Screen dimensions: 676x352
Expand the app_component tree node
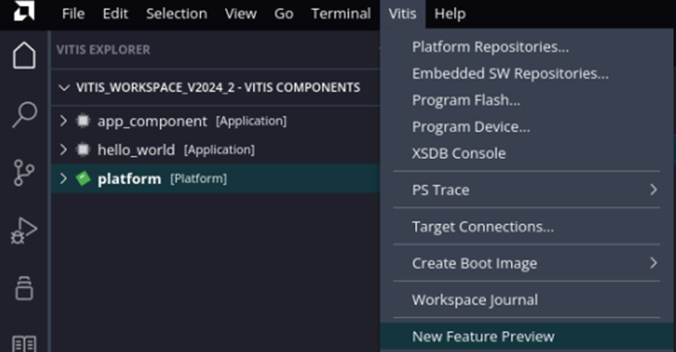[63, 121]
